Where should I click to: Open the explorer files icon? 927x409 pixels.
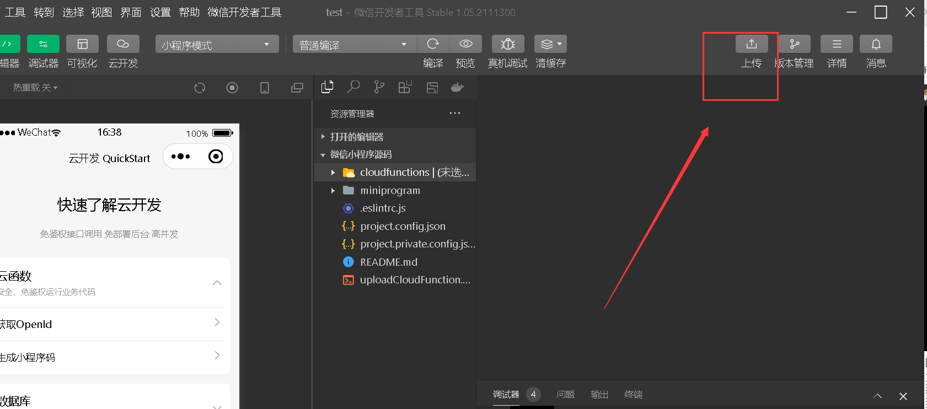pos(328,87)
